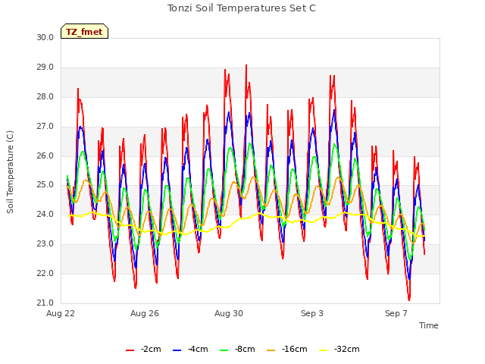The image size is (485, 364).
Task: Click the Time axis label
Action: (x=429, y=325)
